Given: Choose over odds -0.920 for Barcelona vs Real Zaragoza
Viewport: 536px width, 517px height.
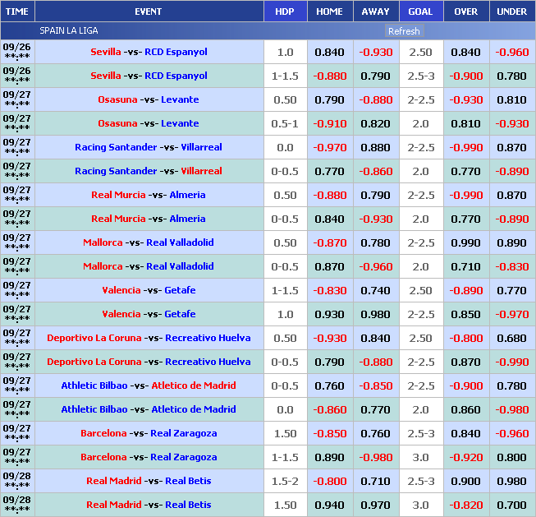Looking at the screenshot, I should [466, 457].
